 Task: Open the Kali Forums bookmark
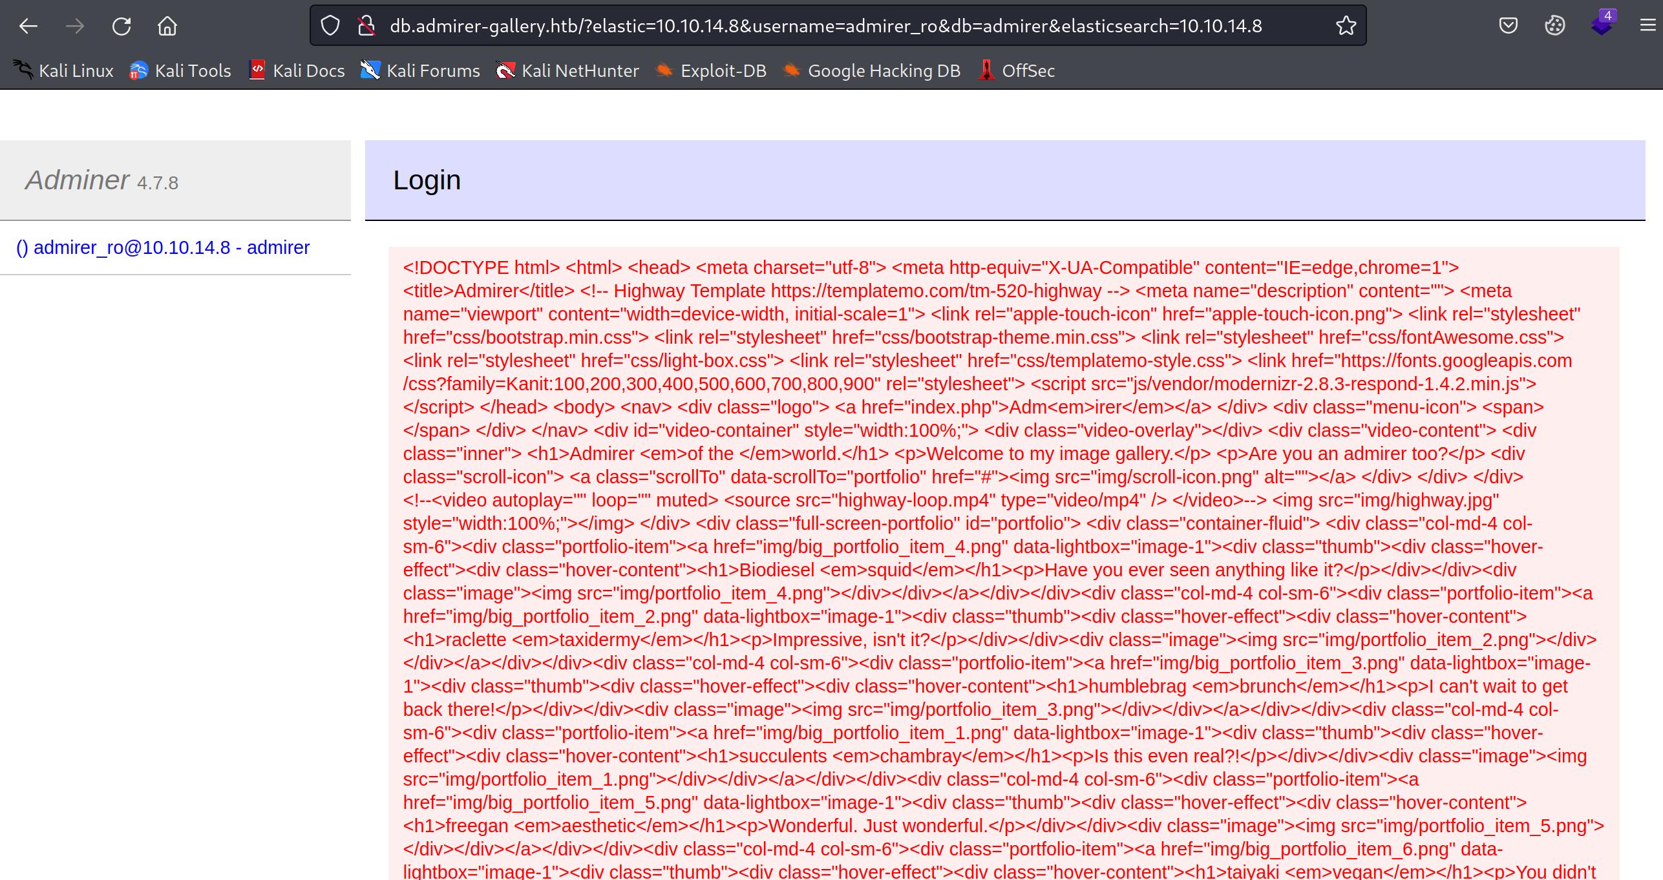pyautogui.click(x=420, y=70)
